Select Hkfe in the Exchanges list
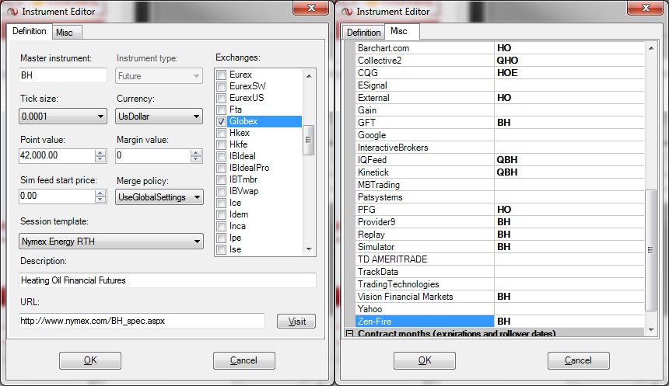Image resolution: width=669 pixels, height=386 pixels. coord(239,144)
